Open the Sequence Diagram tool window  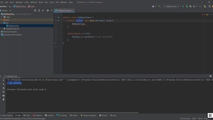[88, 115]
